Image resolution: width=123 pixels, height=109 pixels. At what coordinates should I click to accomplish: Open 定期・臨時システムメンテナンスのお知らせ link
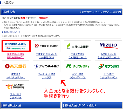click(101, 12)
